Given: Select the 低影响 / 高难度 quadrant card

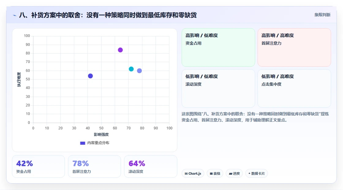Looking at the screenshot, I should [x=294, y=88].
